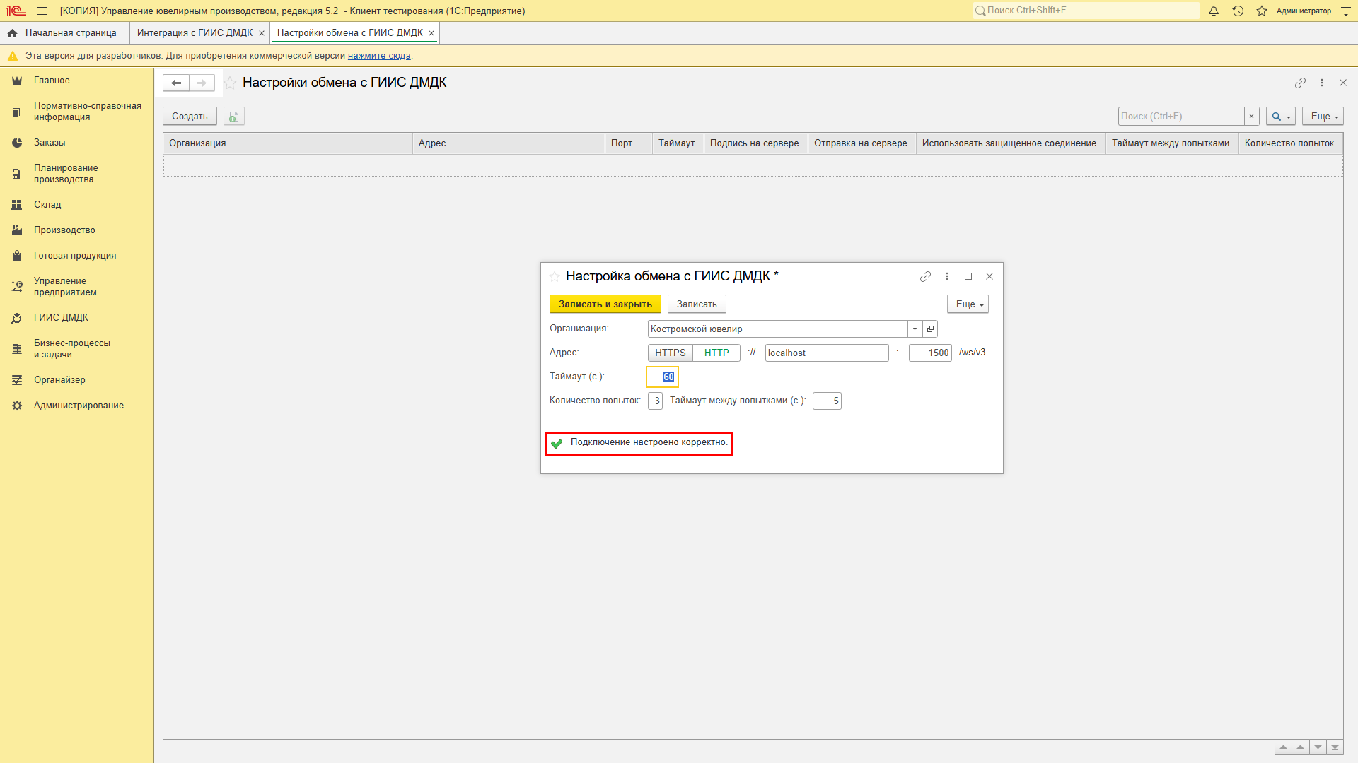Screen dimensions: 1358x763
Task: Open the service menu icon near Администратор
Action: (1346, 11)
